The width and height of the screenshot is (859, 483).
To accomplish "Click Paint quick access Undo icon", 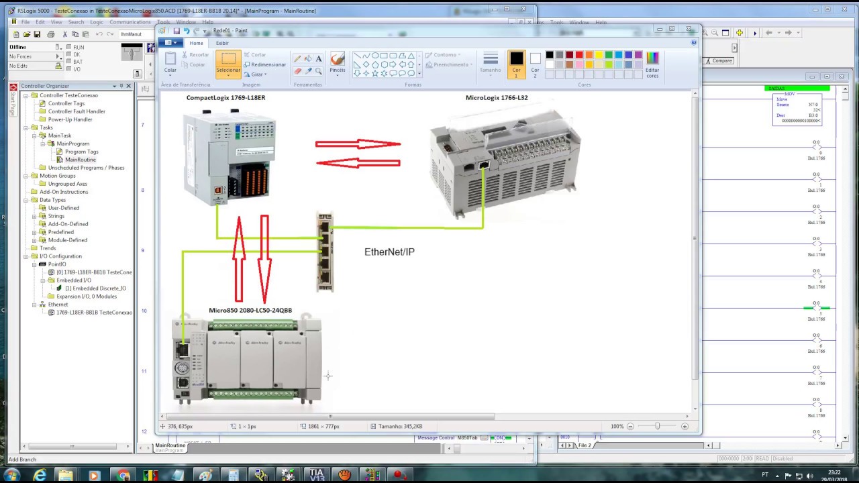I will click(x=187, y=31).
